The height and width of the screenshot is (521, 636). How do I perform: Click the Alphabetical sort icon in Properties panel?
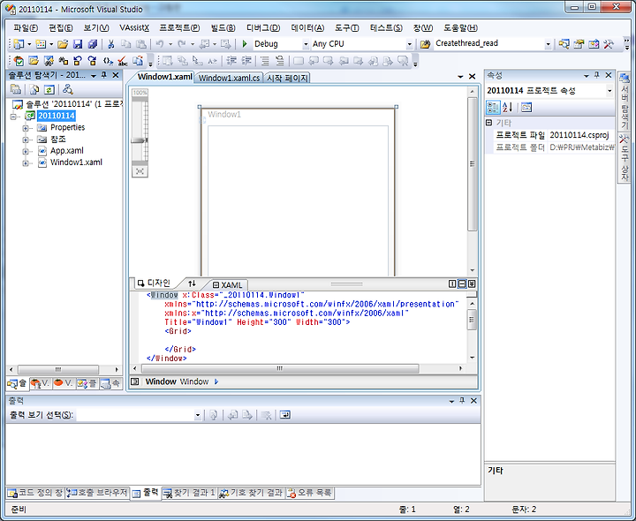click(x=508, y=108)
